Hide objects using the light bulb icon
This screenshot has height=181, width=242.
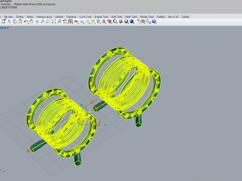click(98, 21)
